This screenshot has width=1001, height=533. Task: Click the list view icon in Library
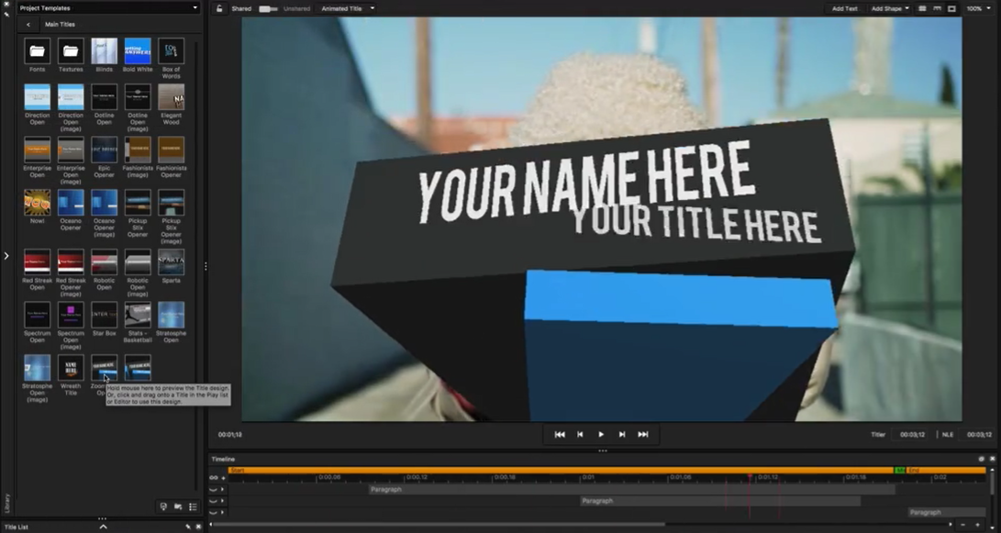193,506
